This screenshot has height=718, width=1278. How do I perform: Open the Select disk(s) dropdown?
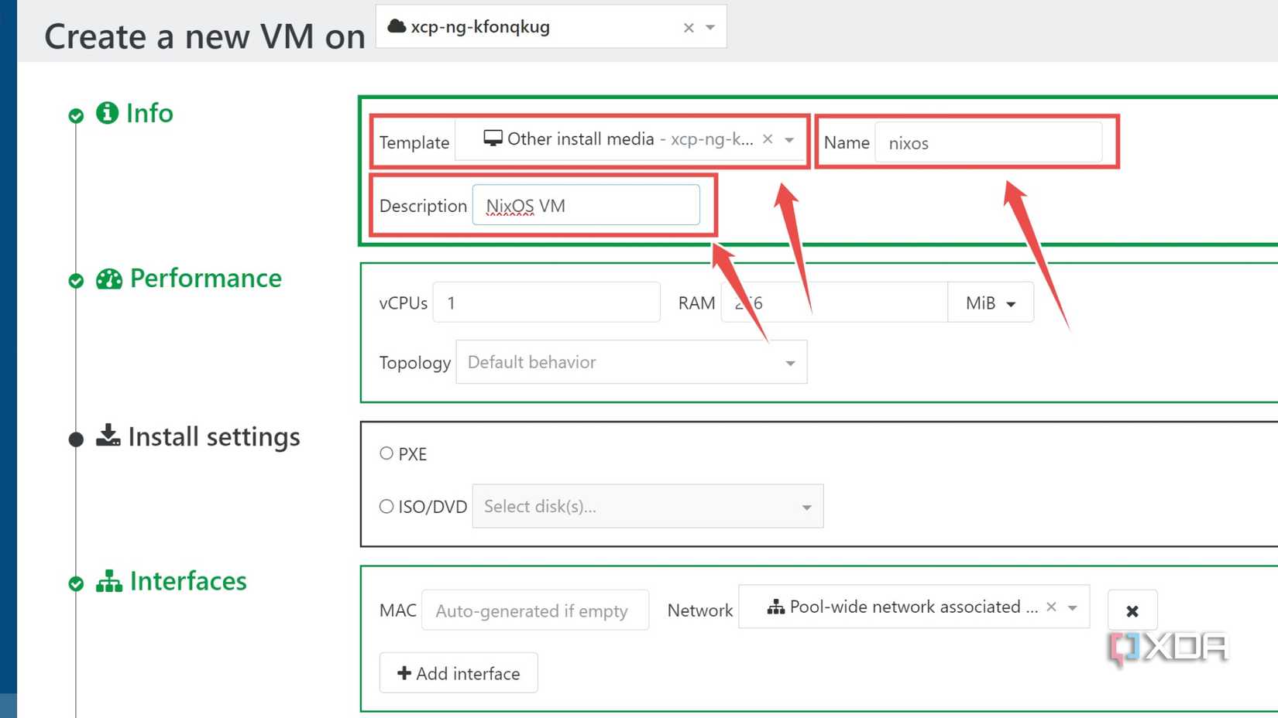648,507
